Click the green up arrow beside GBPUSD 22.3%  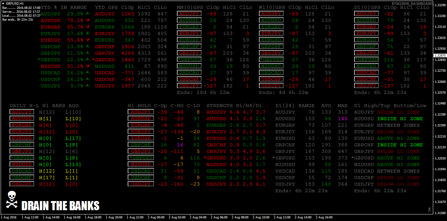point(88,60)
